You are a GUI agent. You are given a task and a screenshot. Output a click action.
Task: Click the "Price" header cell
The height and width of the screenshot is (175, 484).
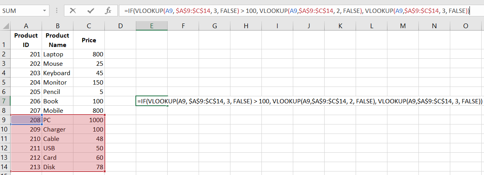(x=89, y=40)
